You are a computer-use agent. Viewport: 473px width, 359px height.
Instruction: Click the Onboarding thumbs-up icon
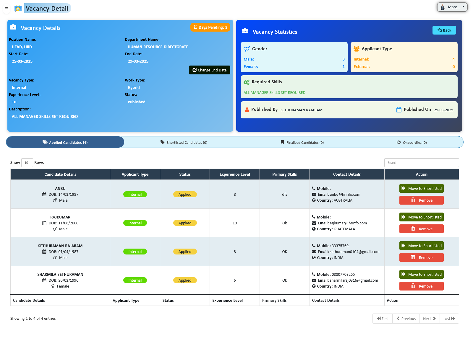[398, 142]
